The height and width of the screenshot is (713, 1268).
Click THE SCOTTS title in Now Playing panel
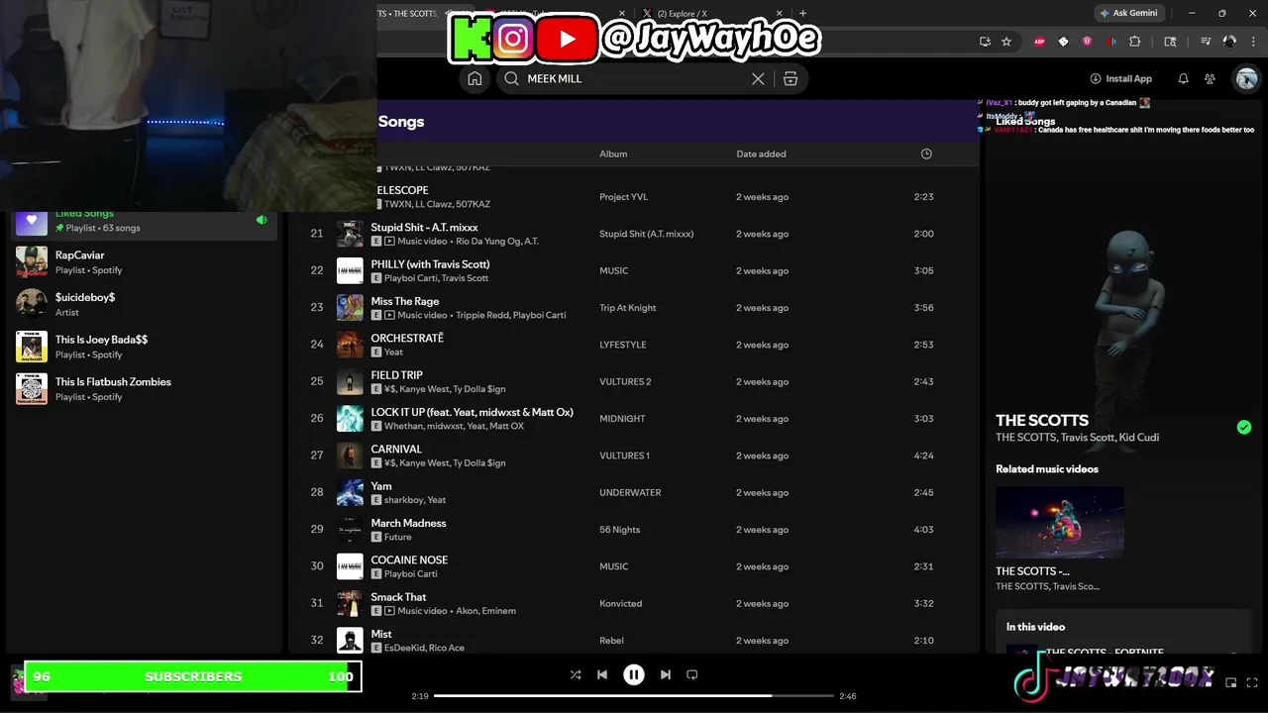(1042, 420)
